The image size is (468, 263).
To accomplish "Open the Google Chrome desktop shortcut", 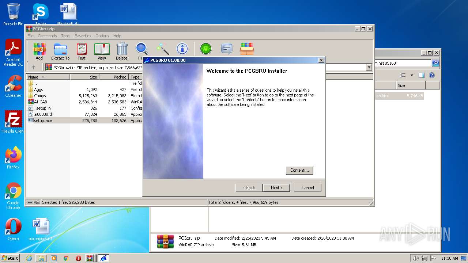I will point(13,196).
